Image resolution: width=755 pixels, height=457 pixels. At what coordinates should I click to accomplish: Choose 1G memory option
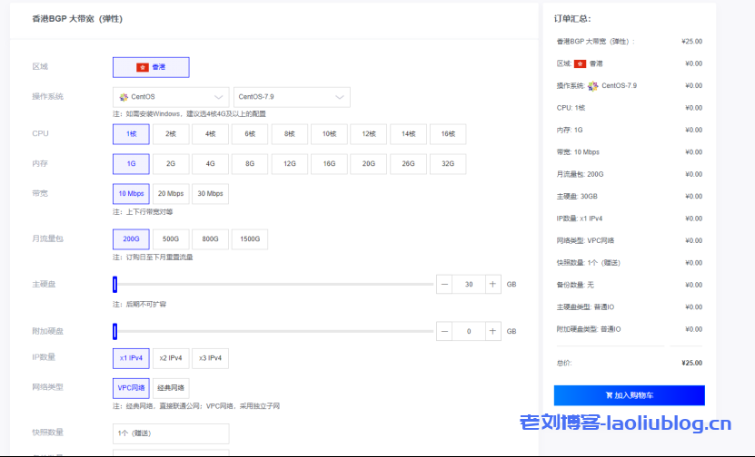tap(131, 164)
